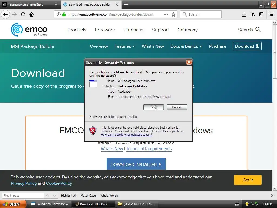Open the browser home page
This screenshot has width=277, height=208.
click(x=32, y=14)
